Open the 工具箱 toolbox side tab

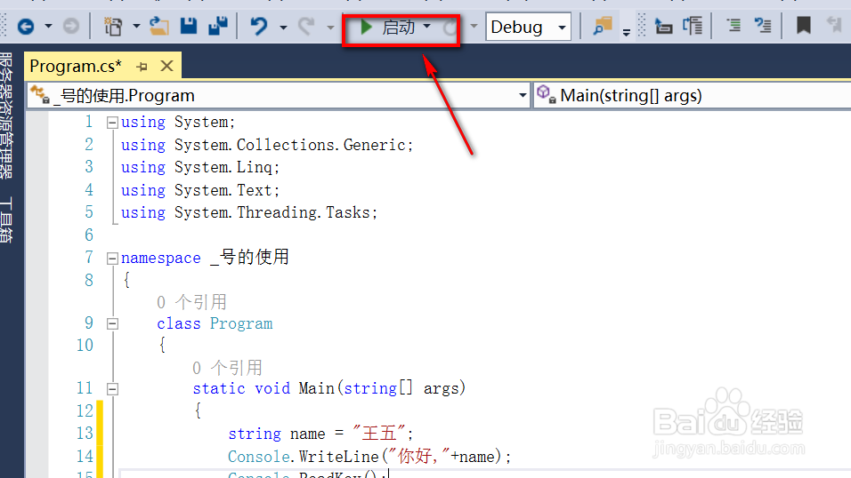6,219
